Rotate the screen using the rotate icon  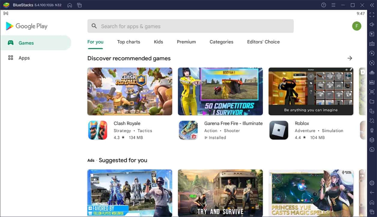372,121
